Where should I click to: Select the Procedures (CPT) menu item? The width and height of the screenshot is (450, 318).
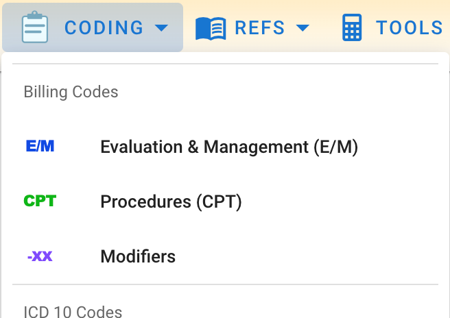point(171,201)
